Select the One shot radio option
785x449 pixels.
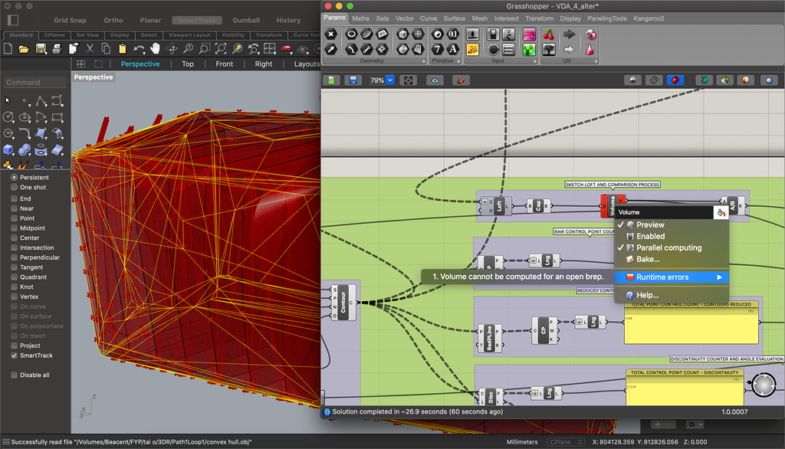pyautogui.click(x=15, y=188)
